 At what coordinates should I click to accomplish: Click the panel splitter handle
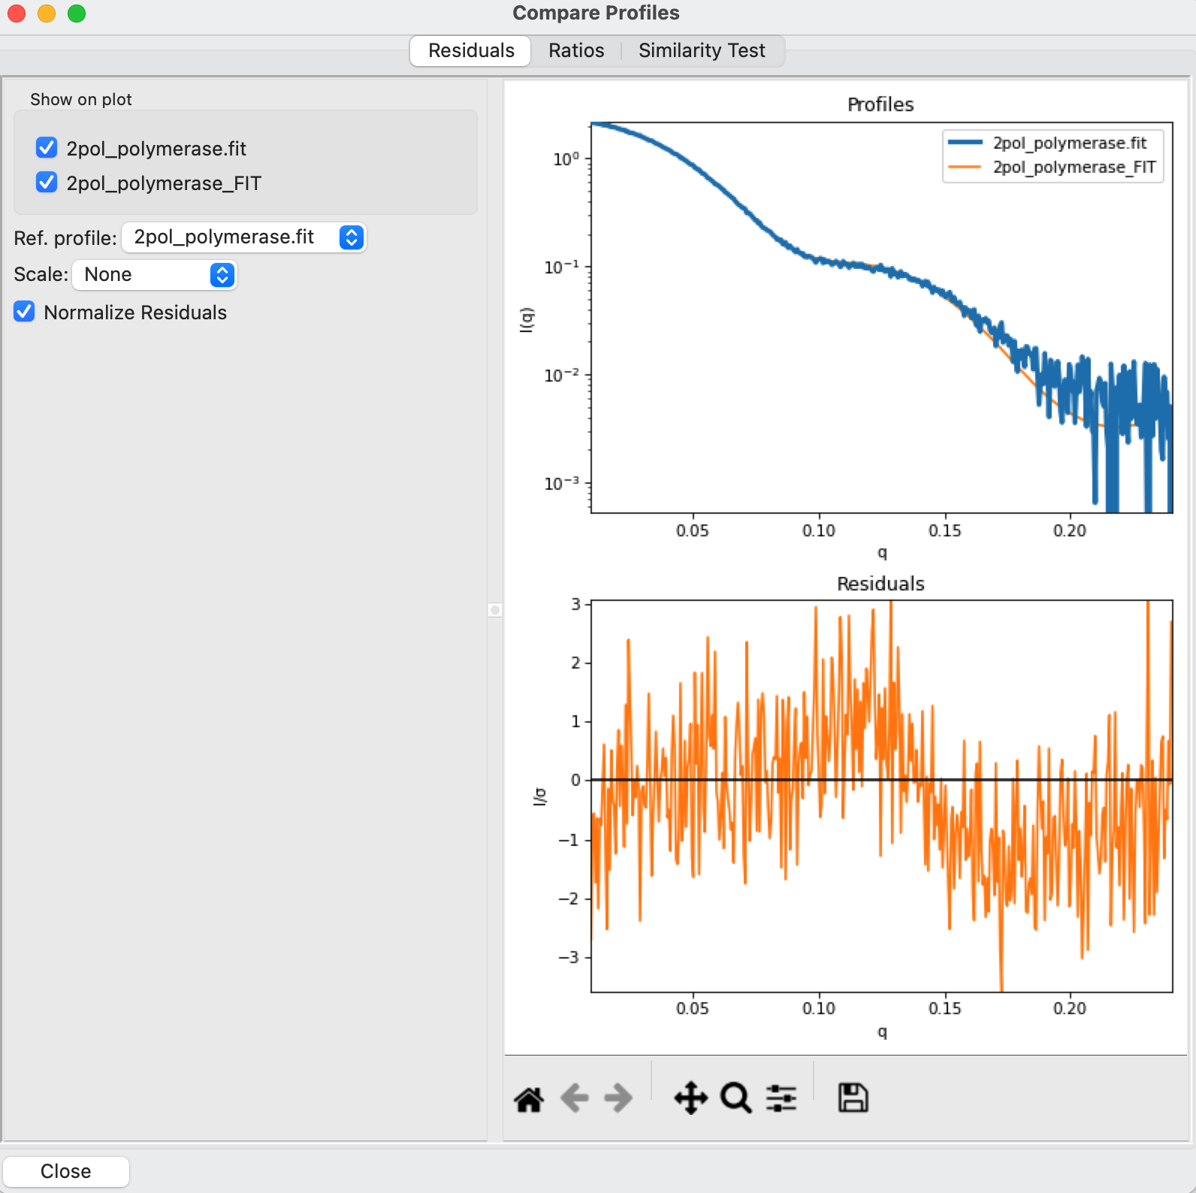(494, 609)
